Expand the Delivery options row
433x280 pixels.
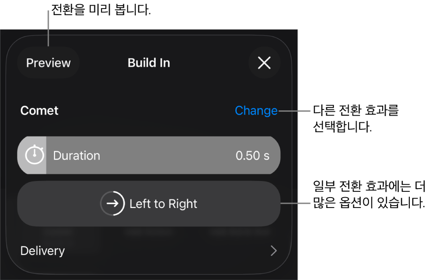click(x=149, y=251)
